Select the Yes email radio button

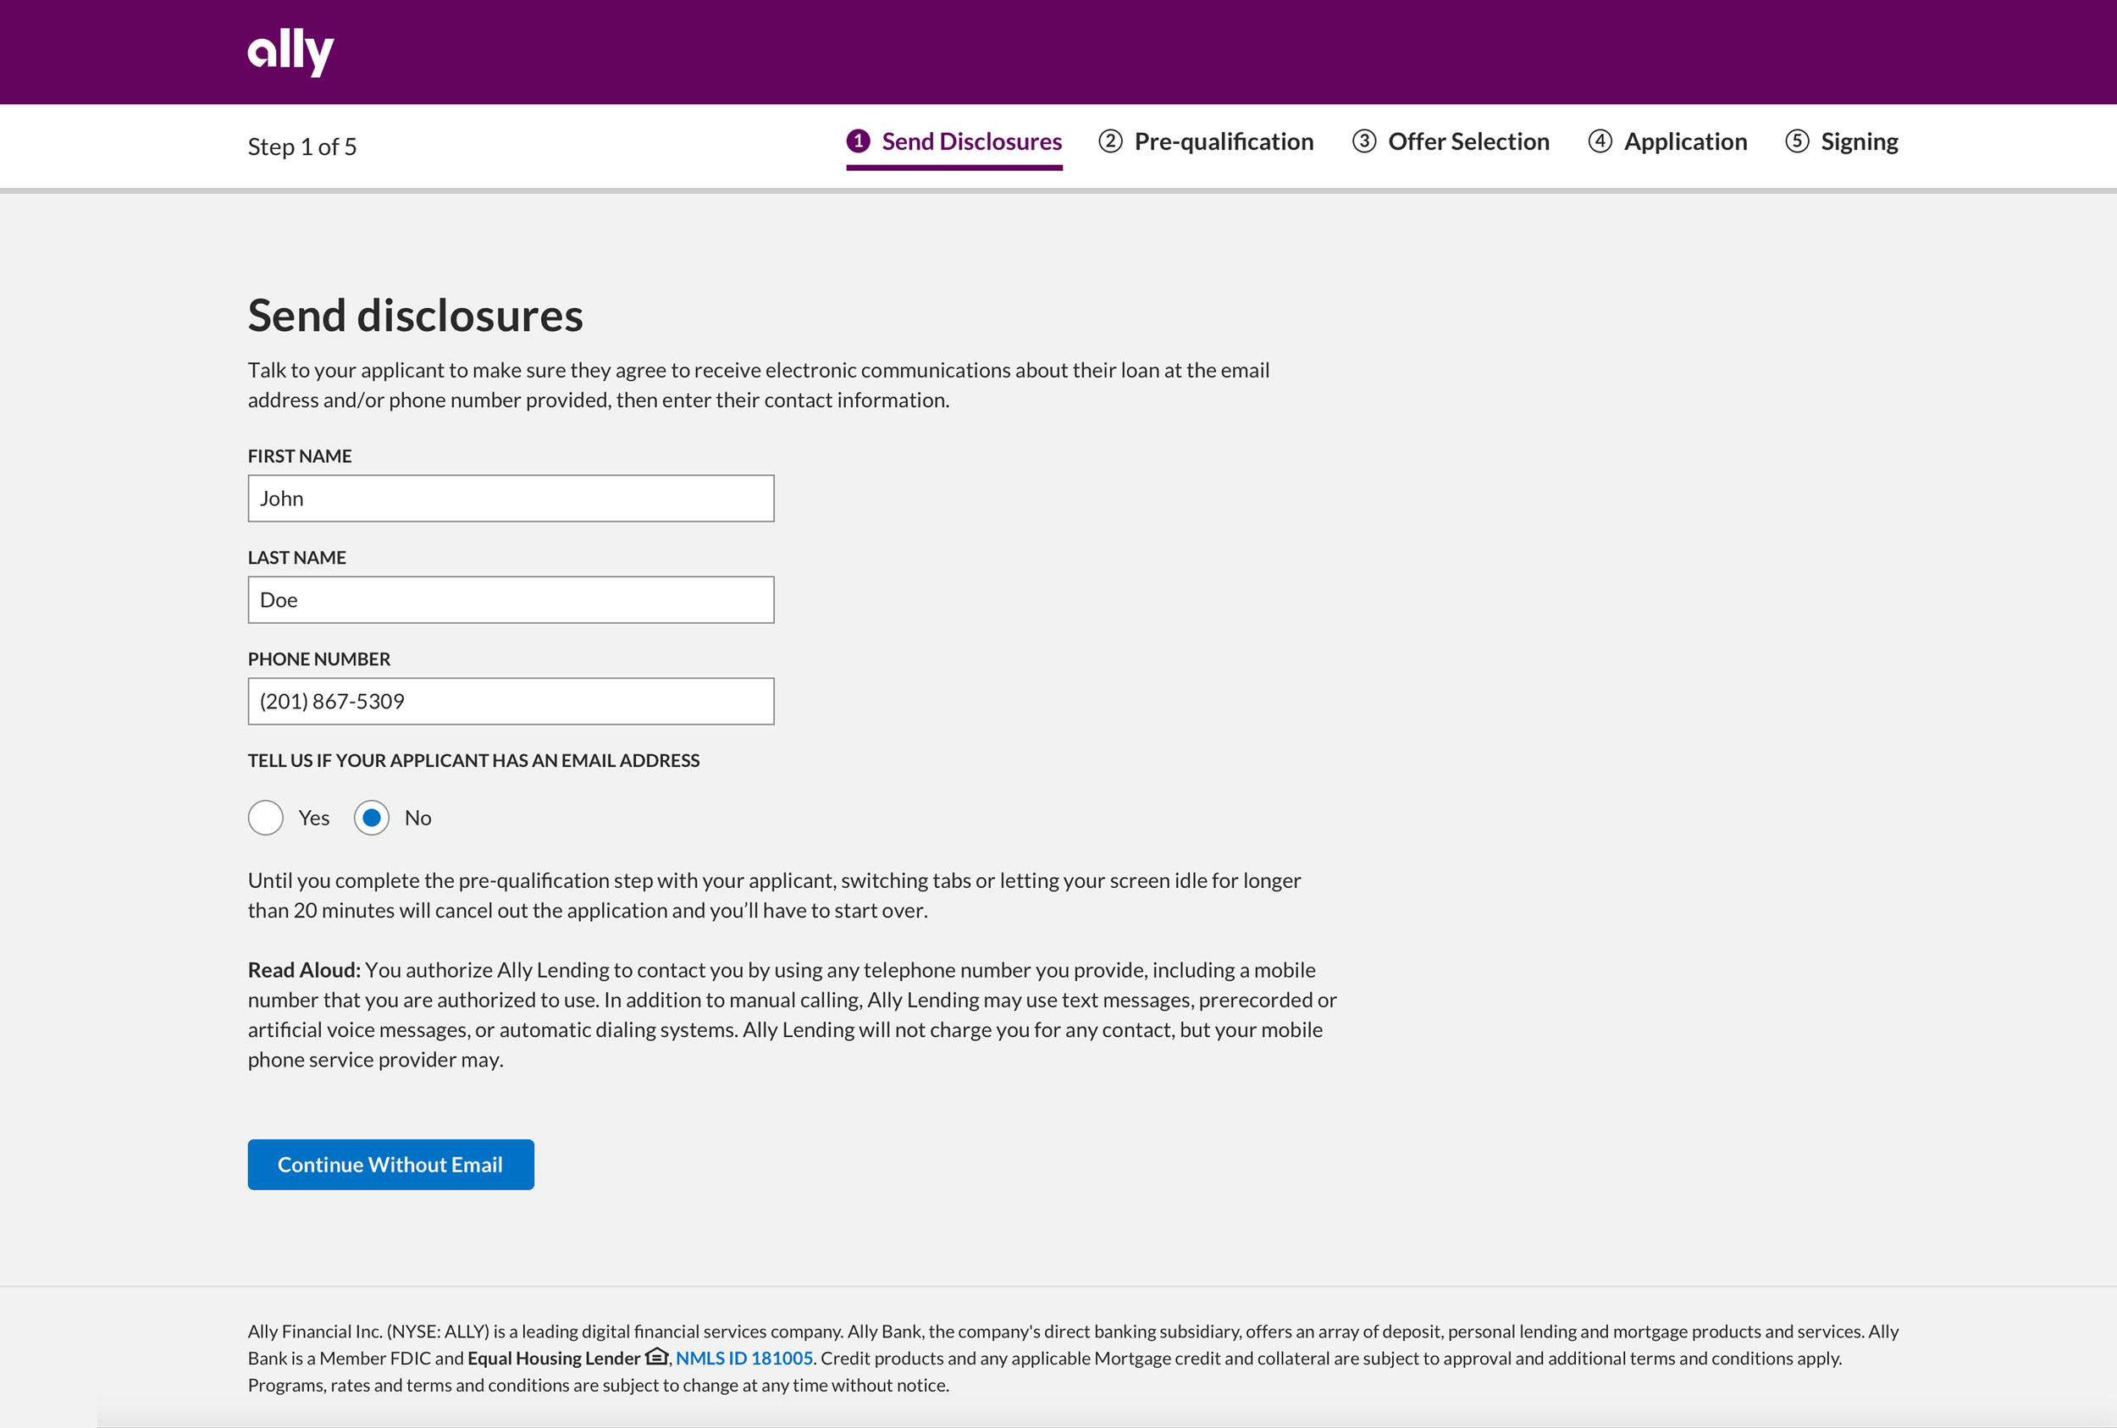(266, 818)
